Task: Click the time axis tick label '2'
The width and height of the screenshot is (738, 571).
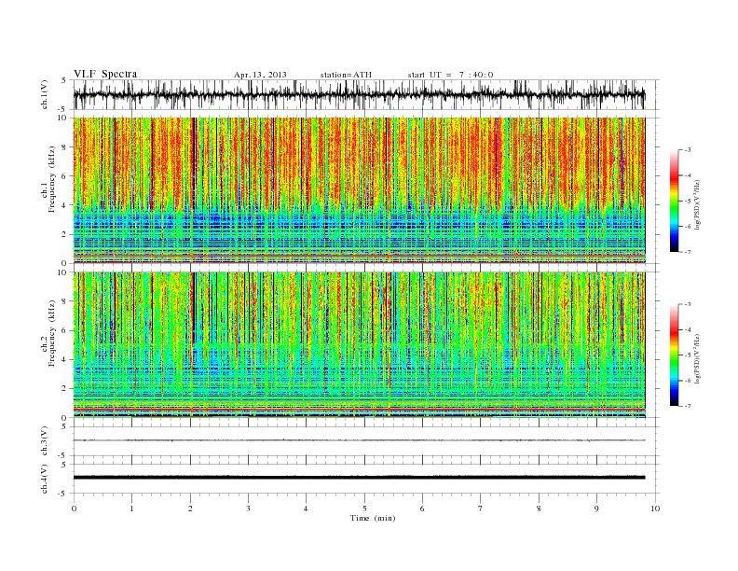Action: (x=190, y=508)
